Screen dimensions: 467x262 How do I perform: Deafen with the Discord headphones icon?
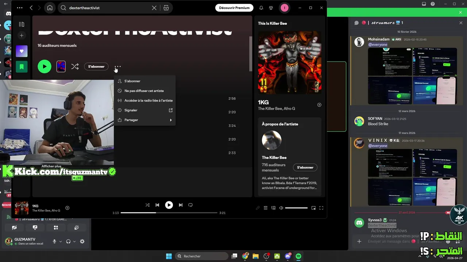tap(68, 241)
